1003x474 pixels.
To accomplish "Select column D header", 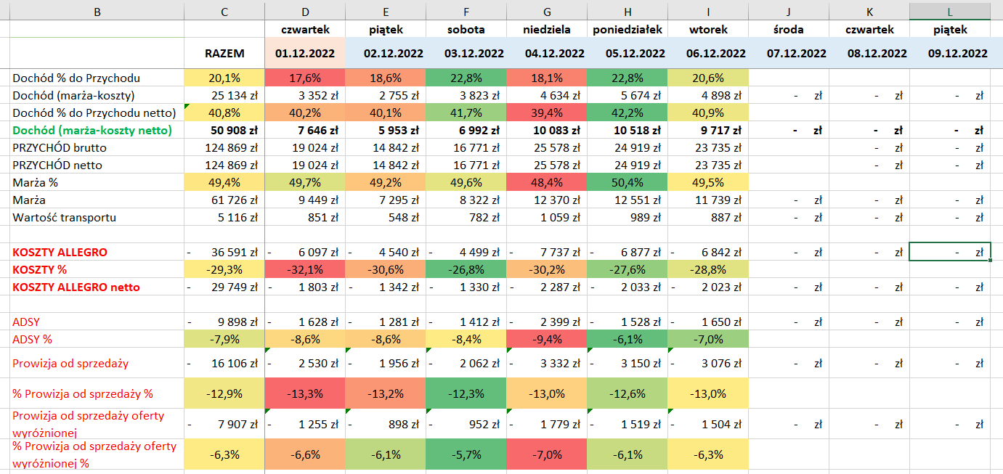I will (x=305, y=11).
